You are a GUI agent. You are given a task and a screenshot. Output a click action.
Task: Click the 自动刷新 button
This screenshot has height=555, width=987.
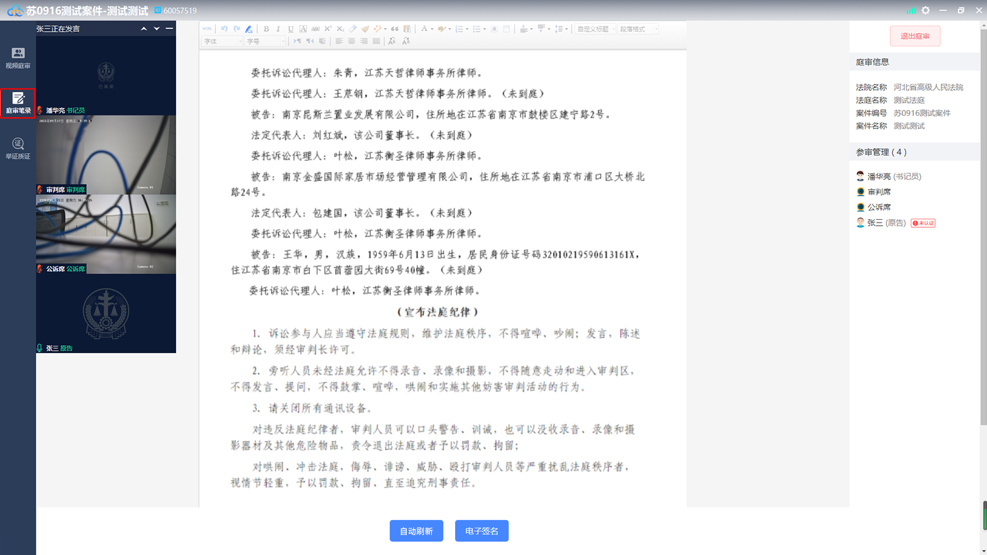[416, 531]
